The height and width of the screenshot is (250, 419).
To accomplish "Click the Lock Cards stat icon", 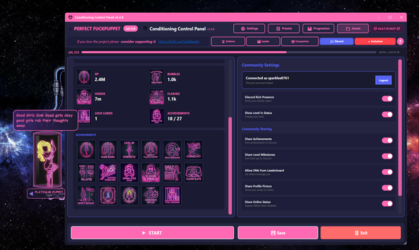I will click(84, 116).
